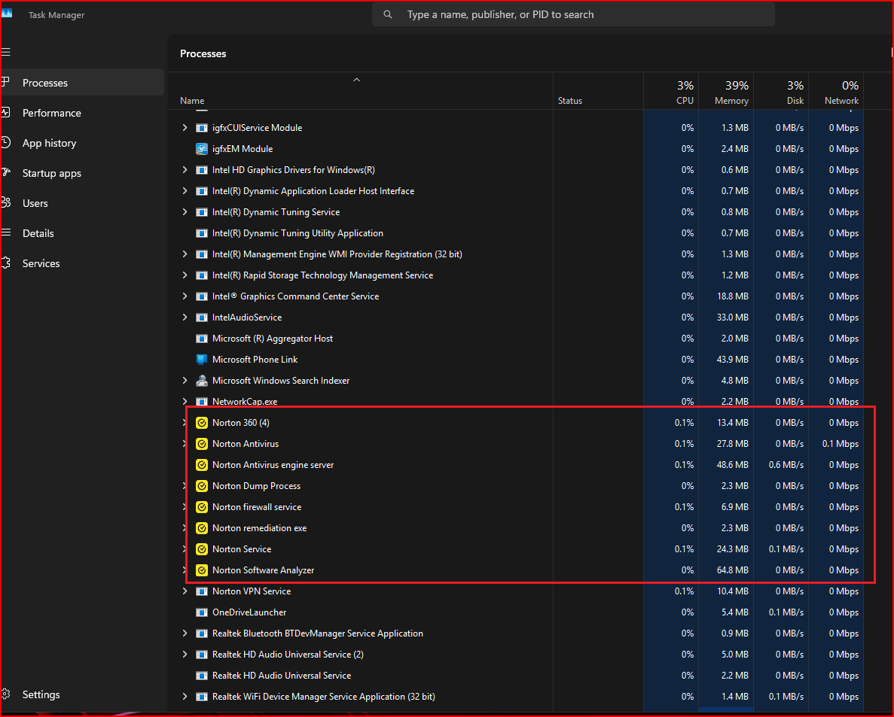Click the Norton Antivirus engine server icon
This screenshot has height=717, width=894.
(202, 465)
